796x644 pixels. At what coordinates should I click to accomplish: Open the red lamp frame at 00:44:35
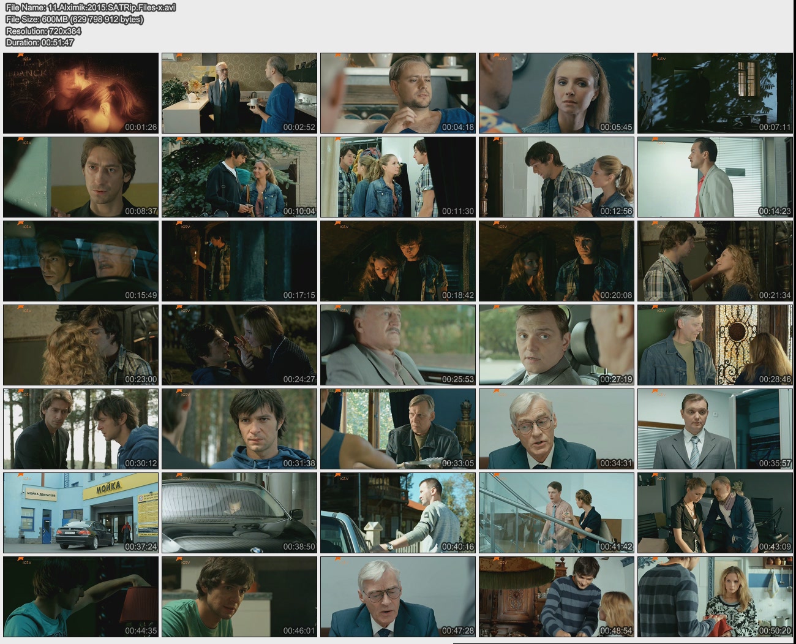(x=80, y=597)
